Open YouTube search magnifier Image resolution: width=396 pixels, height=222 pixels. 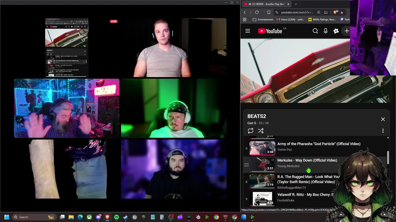tap(315, 31)
